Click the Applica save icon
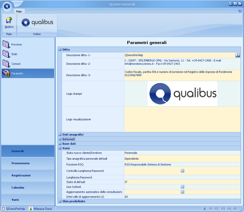The image size is (244, 212). [9, 20]
